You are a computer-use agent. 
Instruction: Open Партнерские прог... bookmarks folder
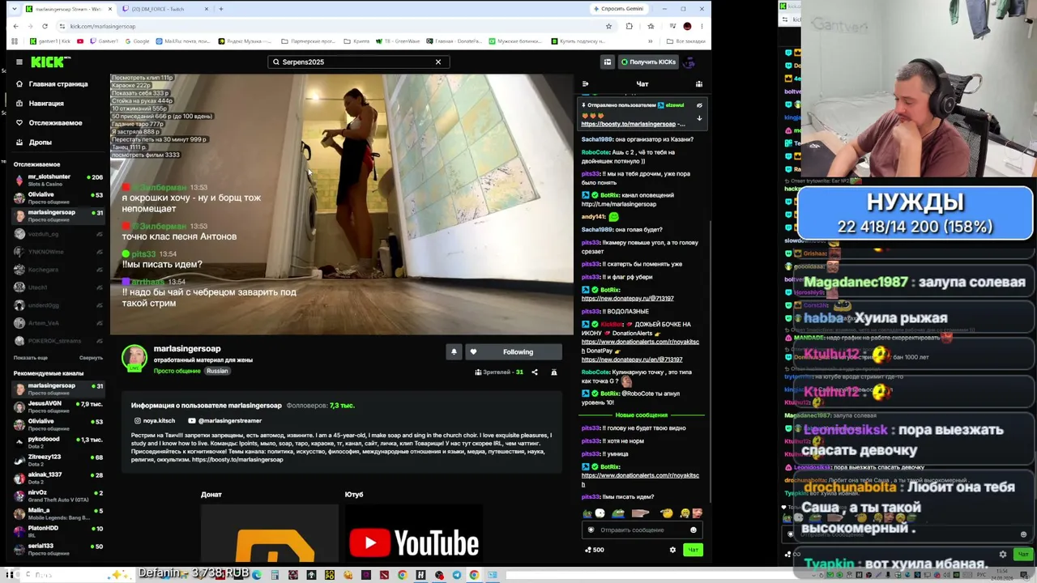coord(308,41)
